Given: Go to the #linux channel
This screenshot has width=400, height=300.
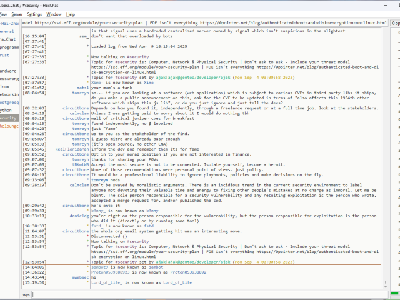Looking at the screenshot, I should (5, 86).
